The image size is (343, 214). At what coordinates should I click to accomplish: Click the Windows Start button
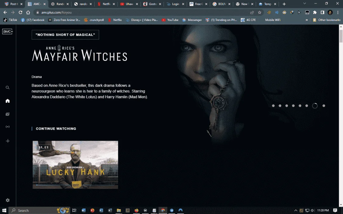(x=4, y=210)
